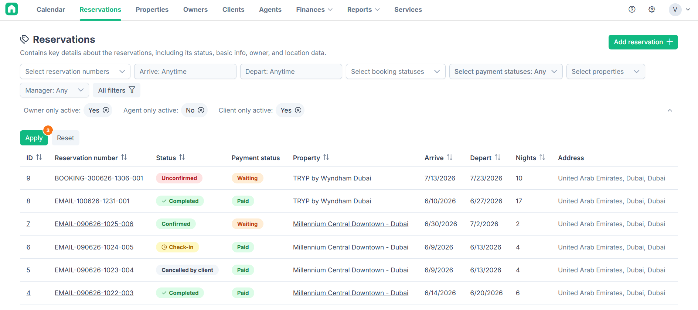
Task: Open Select booking statuses dropdown
Action: click(x=395, y=72)
